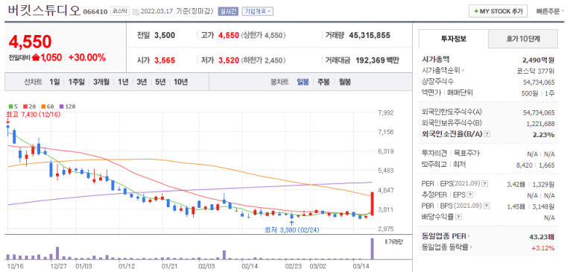Screen dimensions: 576x272
Task: Select the 5년 line chart period
Action: (x=160, y=82)
